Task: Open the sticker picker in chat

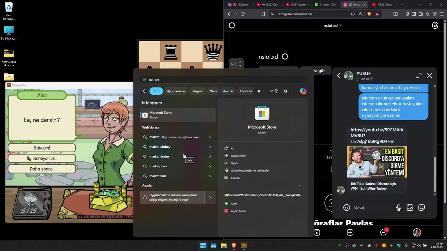Action: point(422,208)
